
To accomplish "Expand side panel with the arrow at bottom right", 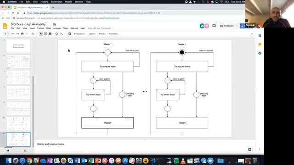I will tap(260, 149).
